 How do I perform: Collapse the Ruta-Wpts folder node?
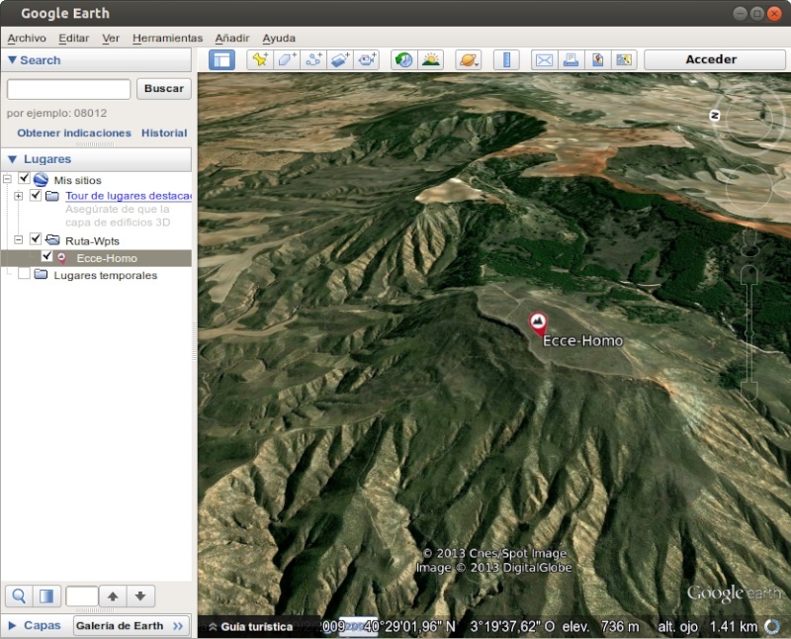tap(18, 239)
